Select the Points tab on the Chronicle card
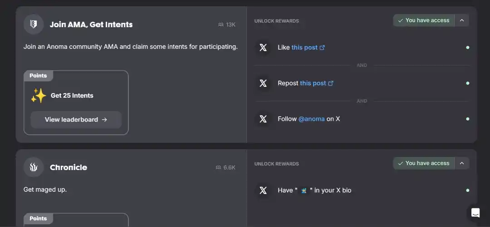 [x=38, y=218]
